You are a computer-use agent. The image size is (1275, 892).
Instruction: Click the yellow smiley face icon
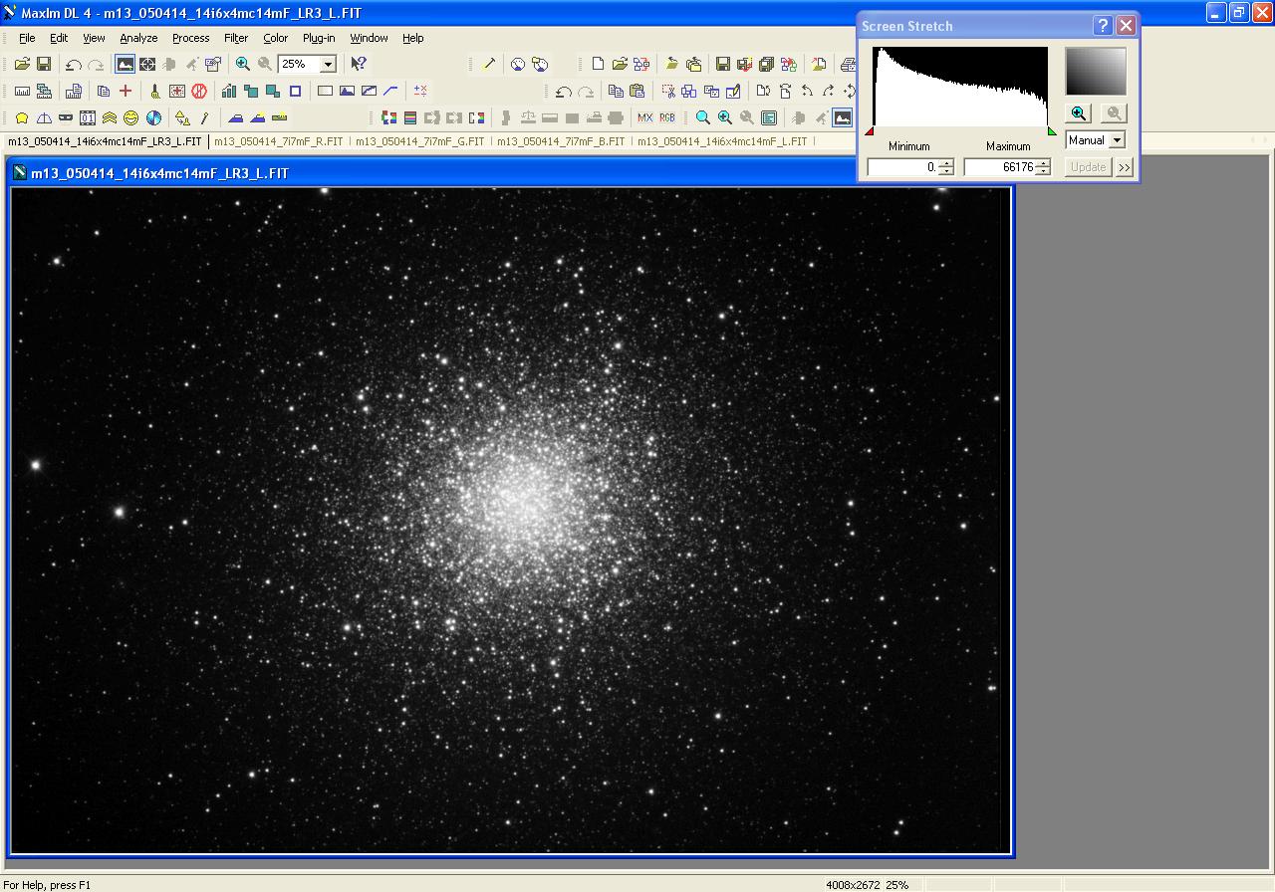[x=131, y=117]
